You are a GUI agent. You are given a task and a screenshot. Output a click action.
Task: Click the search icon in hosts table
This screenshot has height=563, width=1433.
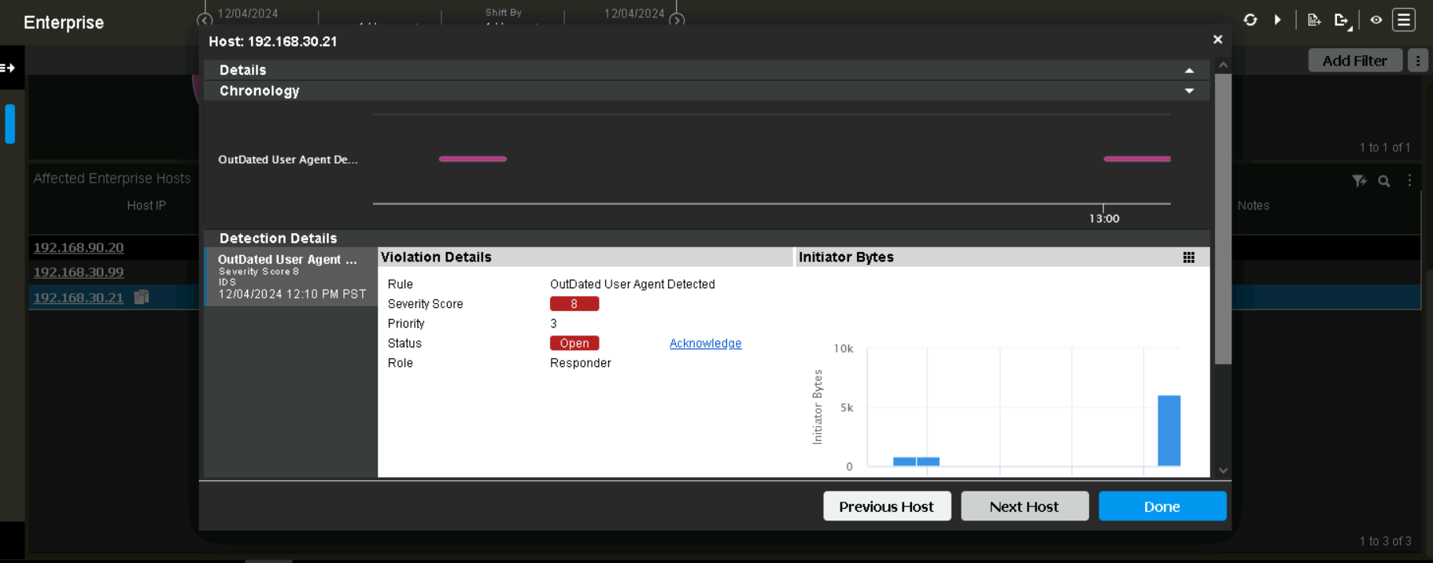click(x=1383, y=181)
